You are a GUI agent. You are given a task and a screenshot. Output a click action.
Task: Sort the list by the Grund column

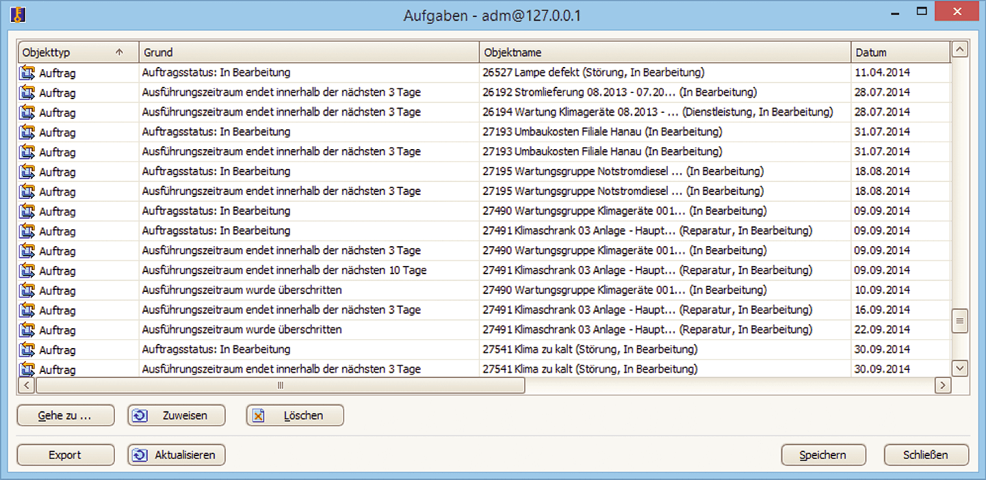click(x=308, y=52)
